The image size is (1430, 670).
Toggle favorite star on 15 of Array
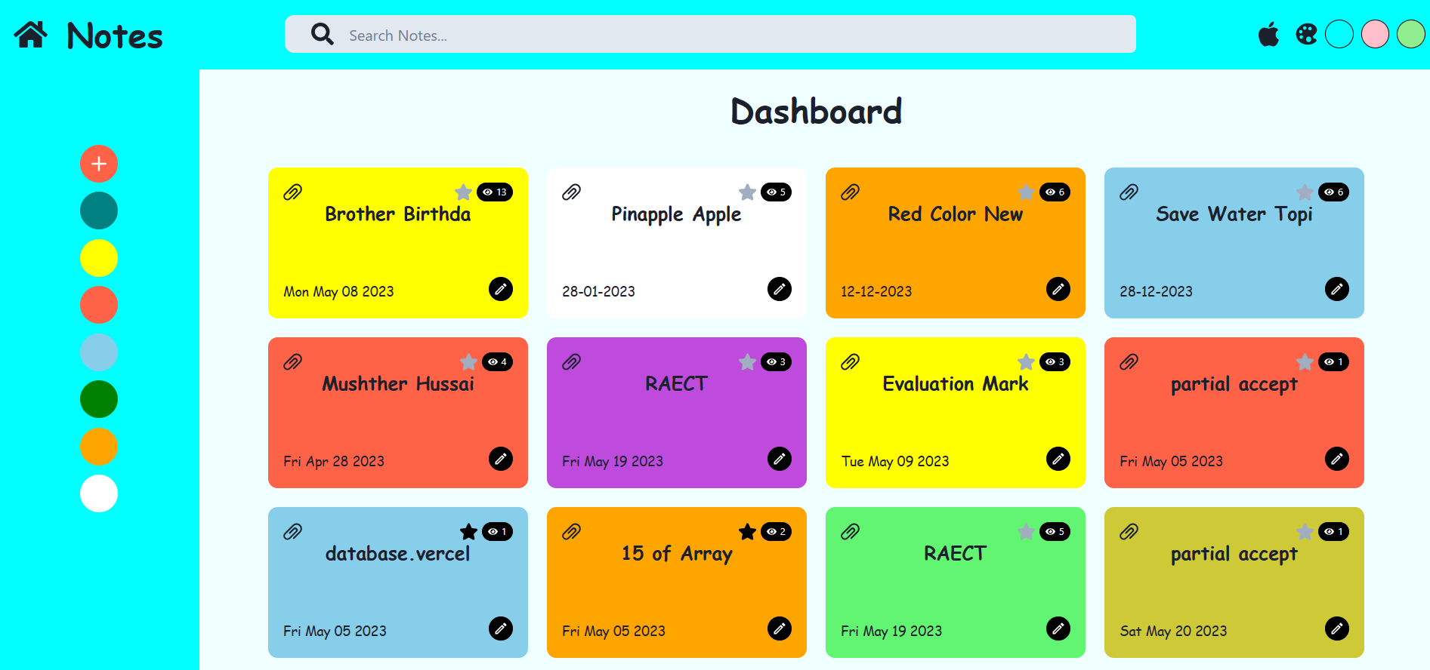(747, 532)
